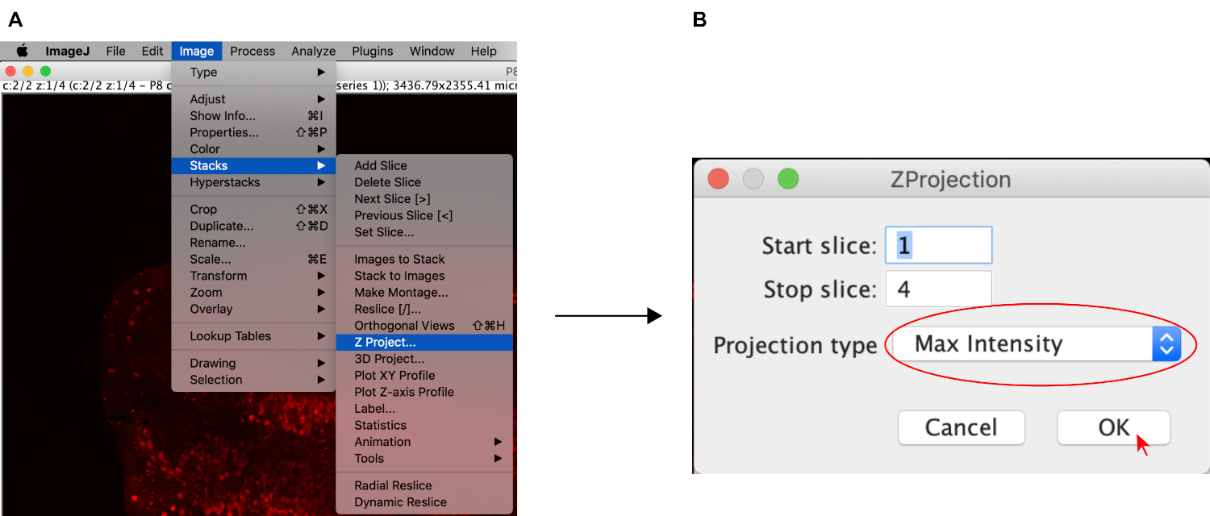
Task: Open the Analyze menu
Action: tap(313, 51)
